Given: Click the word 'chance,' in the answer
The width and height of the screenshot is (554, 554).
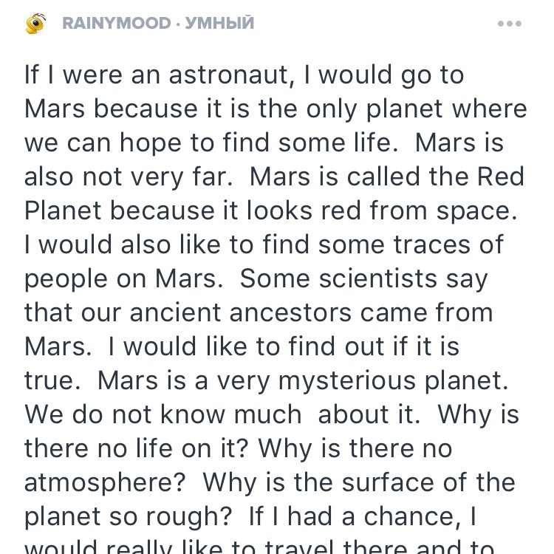Looking at the screenshot, I should click(412, 516).
